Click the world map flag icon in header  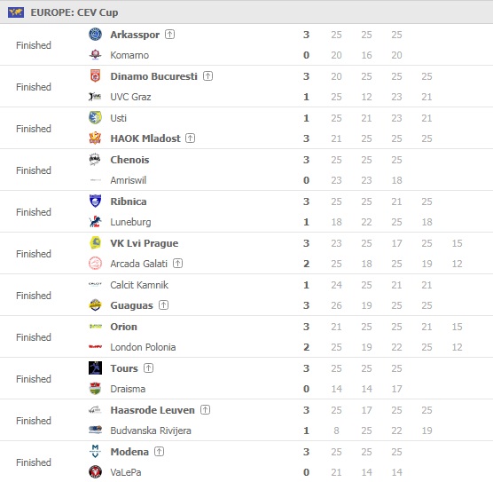click(16, 12)
